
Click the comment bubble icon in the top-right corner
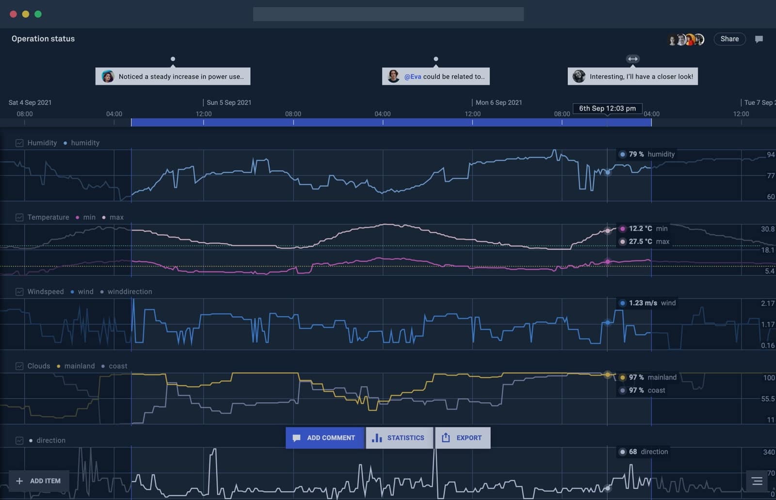pos(759,39)
